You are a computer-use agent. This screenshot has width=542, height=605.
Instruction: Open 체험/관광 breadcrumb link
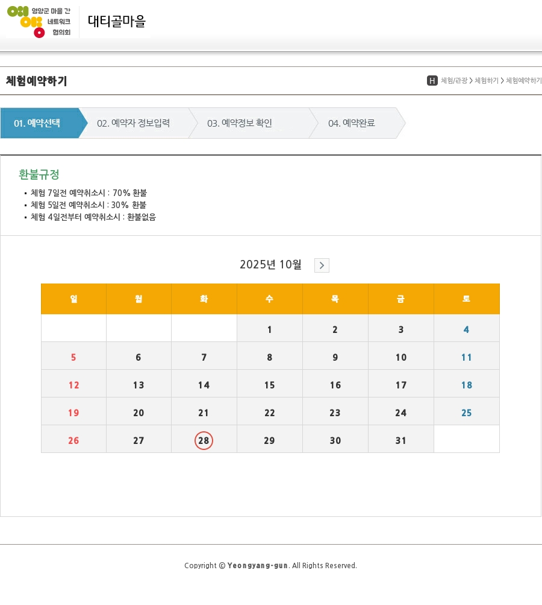point(454,81)
